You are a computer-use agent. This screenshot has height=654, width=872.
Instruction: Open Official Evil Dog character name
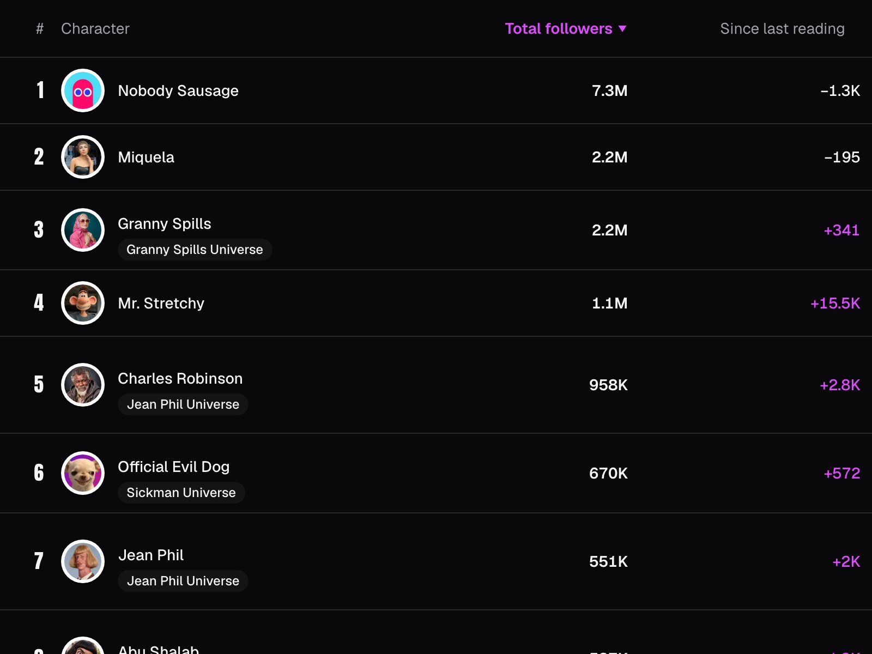(174, 467)
